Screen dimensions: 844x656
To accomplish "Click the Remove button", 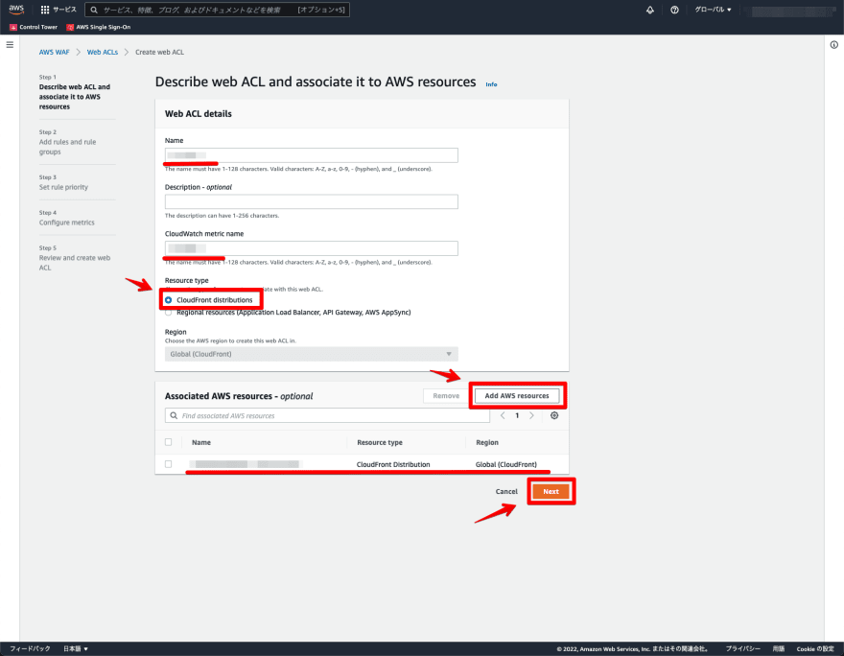I will pyautogui.click(x=446, y=395).
